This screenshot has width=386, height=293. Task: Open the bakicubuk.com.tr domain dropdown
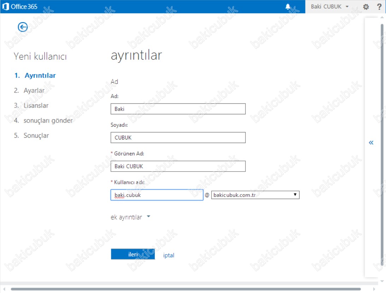click(255, 195)
